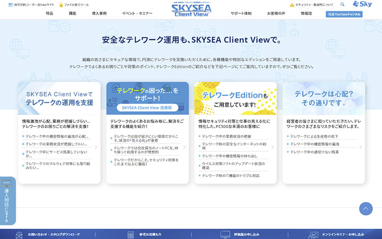Click the envelope icon for お問い合わせ
The width and height of the screenshot is (382, 239).
(x=19, y=234)
